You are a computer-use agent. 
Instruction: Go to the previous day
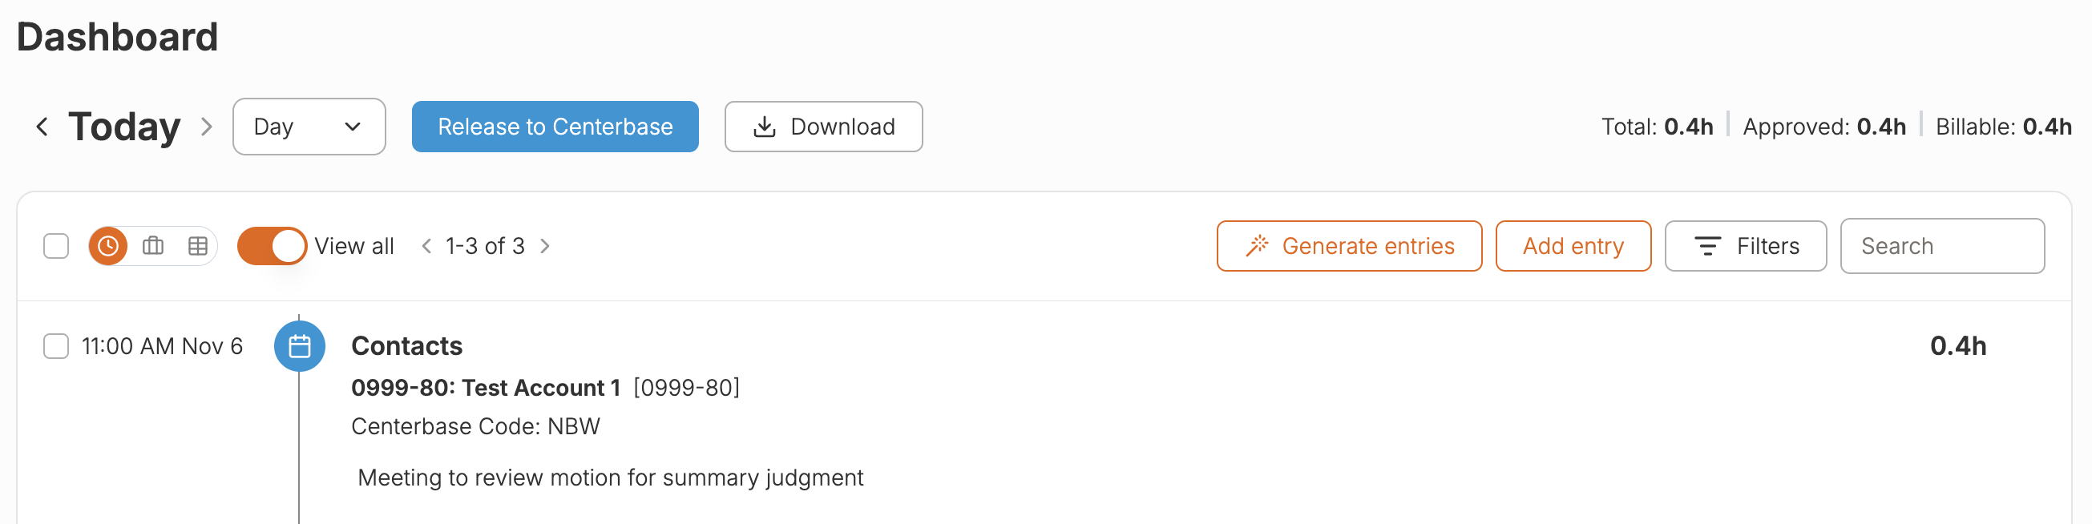[x=42, y=127]
